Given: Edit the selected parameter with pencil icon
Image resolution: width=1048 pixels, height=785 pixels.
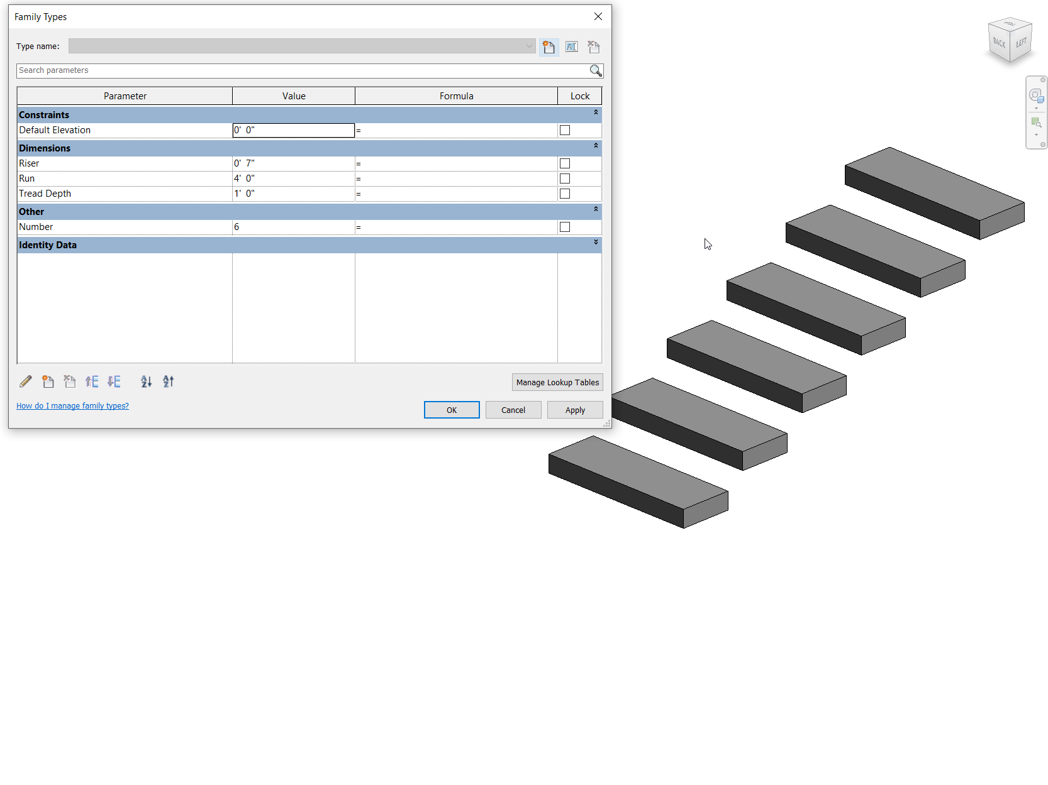Looking at the screenshot, I should coord(25,382).
